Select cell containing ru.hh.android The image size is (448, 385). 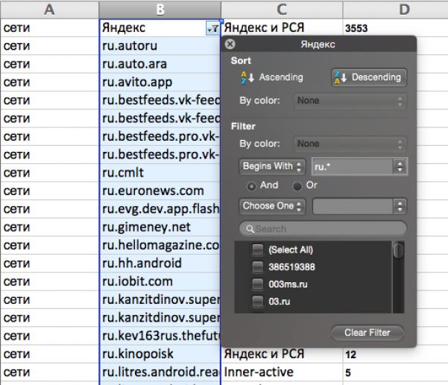(x=160, y=263)
